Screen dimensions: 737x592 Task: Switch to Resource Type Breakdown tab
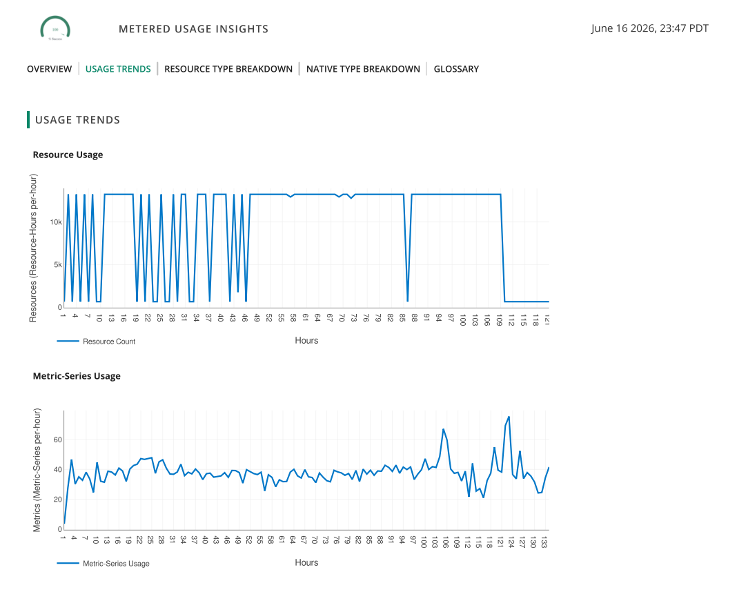pyautogui.click(x=228, y=69)
